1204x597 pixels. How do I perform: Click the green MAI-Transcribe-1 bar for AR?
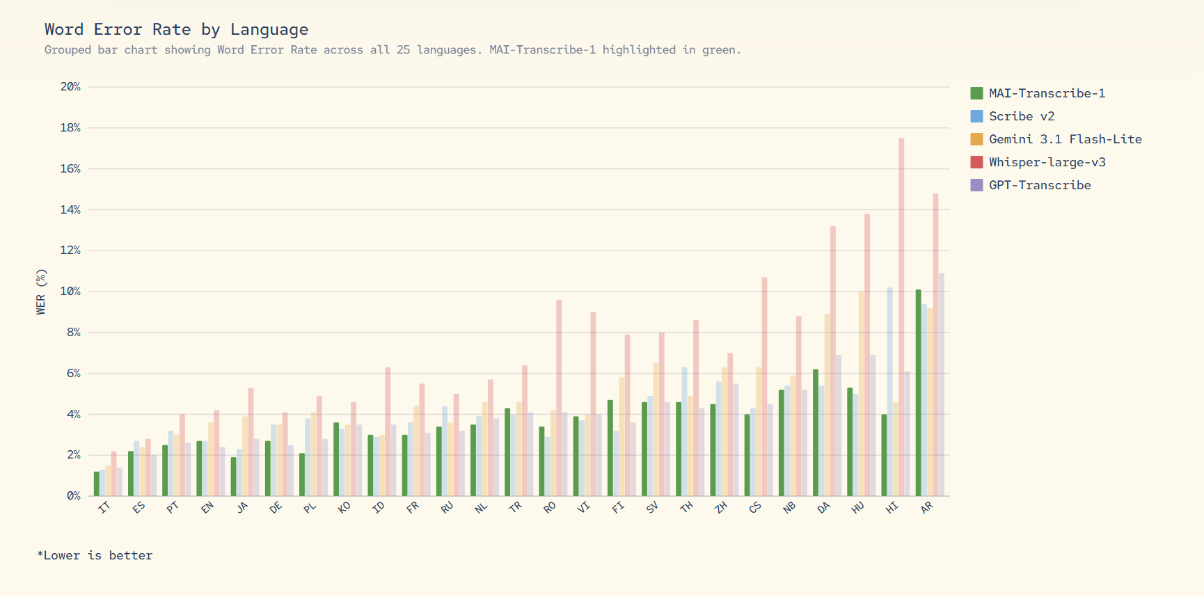[x=919, y=393]
